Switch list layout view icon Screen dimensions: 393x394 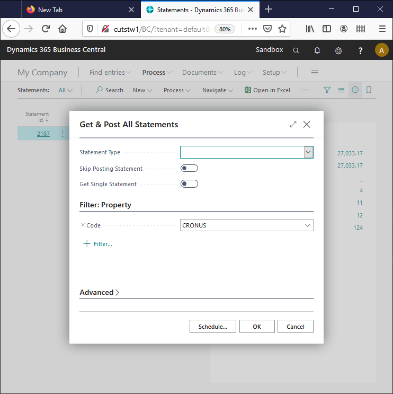point(341,90)
